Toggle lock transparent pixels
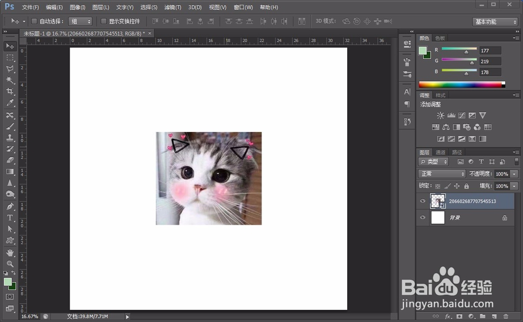Image resolution: width=523 pixels, height=322 pixels. (x=438, y=186)
